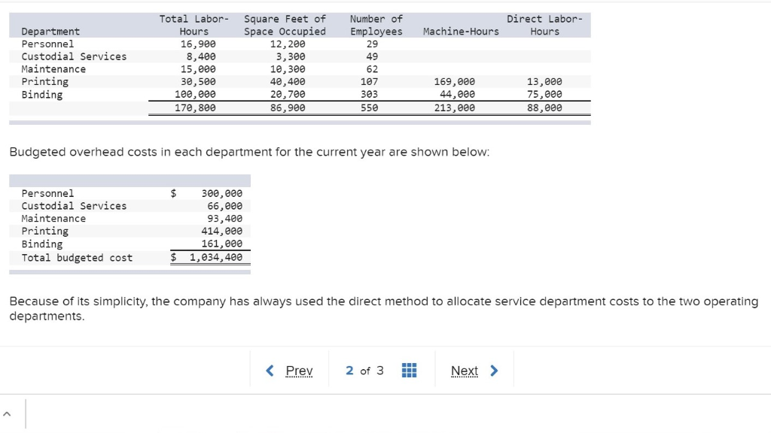Open the question grid navigator icon
This screenshot has width=771, height=433.
tap(409, 370)
